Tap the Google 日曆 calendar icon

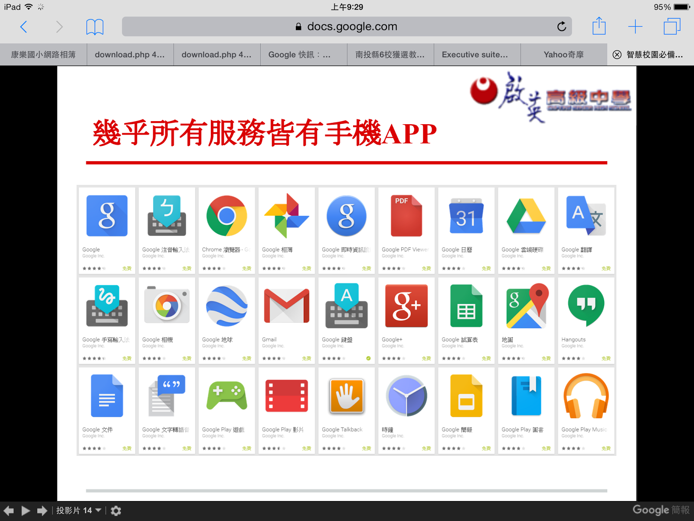click(466, 216)
